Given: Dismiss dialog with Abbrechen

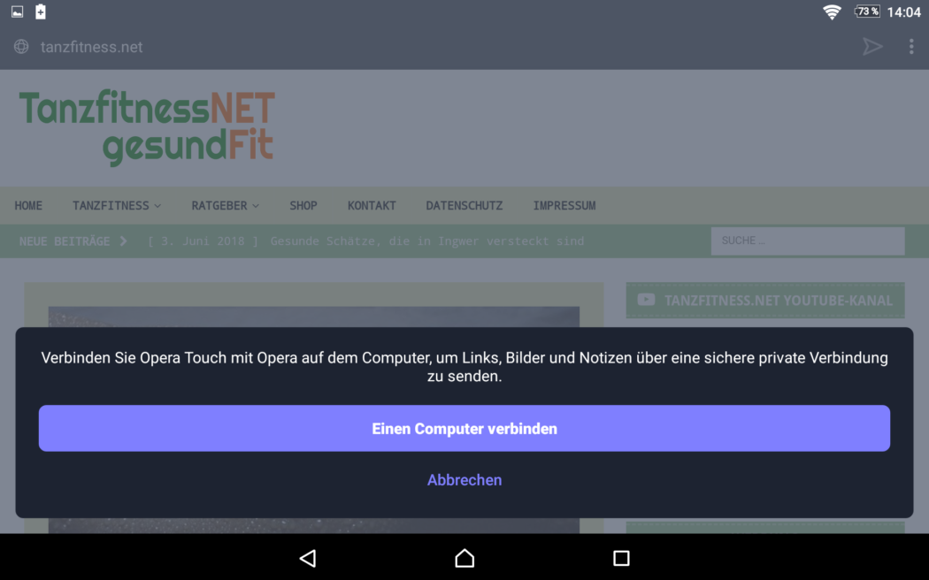Looking at the screenshot, I should tap(464, 480).
